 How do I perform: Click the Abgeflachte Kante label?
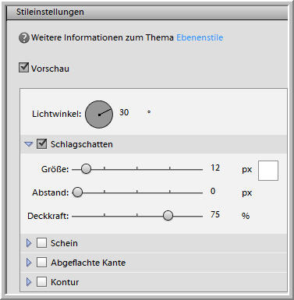tap(88, 263)
